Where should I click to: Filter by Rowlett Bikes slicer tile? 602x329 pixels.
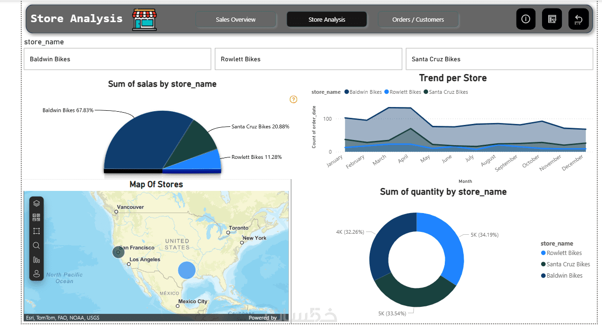coord(308,59)
